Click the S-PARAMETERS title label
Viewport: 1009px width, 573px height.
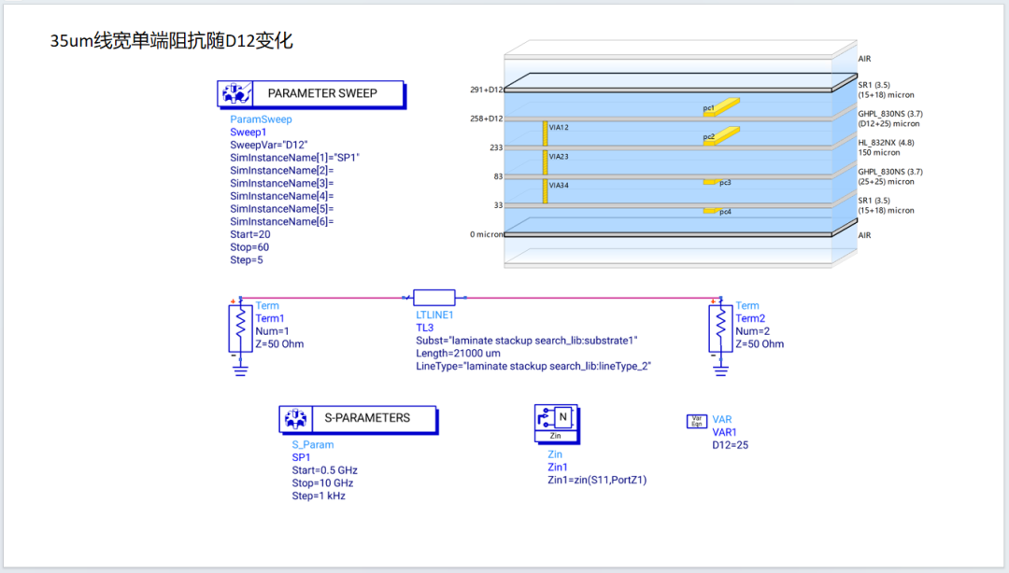pos(366,418)
